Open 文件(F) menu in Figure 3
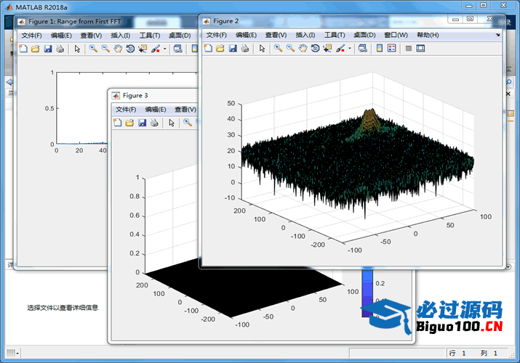Viewport: 520px width, 363px height. click(126, 109)
